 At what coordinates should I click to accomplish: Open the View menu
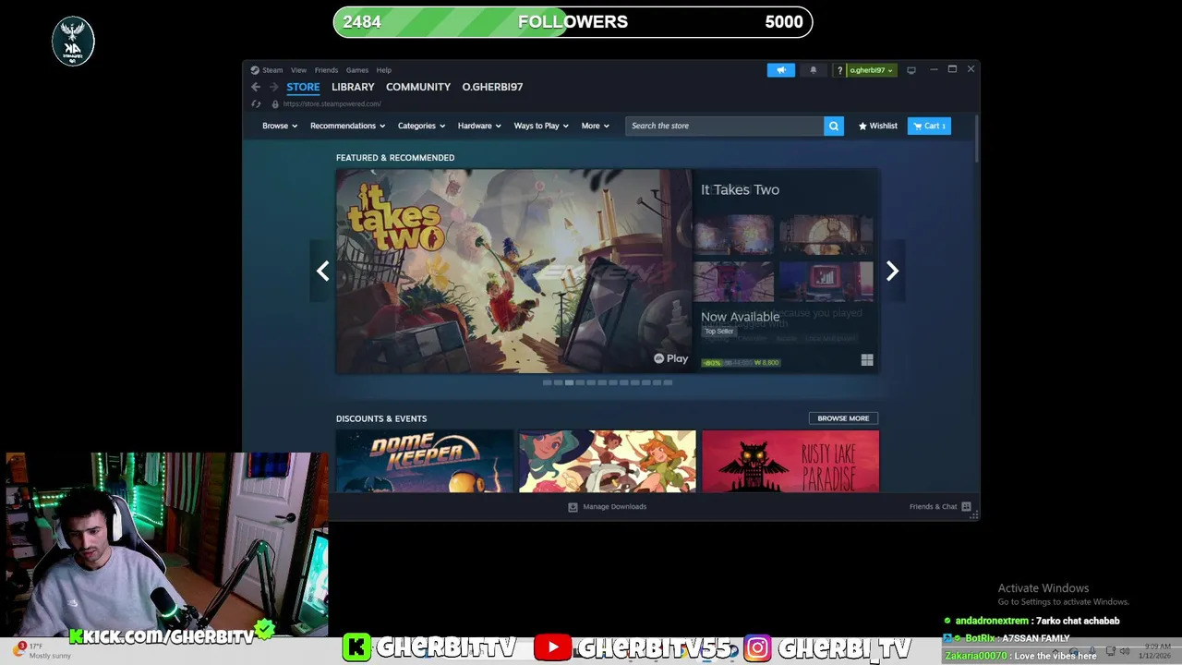click(x=298, y=70)
